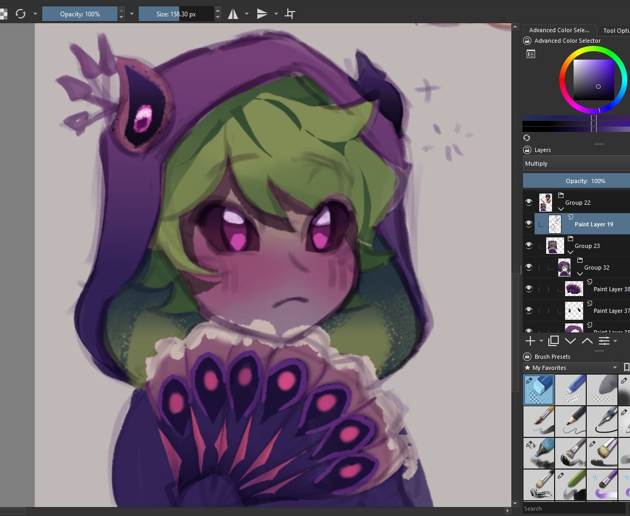Click the Group 22 layer thumbnail
This screenshot has width=630, height=516.
pos(545,202)
